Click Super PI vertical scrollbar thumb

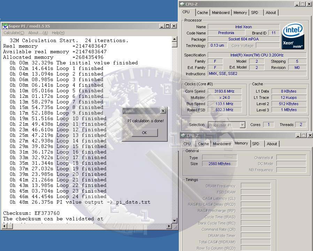pyautogui.click(x=175, y=45)
